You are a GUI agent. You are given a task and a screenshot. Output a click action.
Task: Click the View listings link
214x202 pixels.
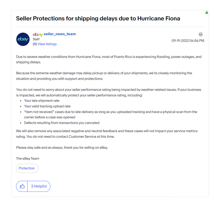click(x=47, y=44)
